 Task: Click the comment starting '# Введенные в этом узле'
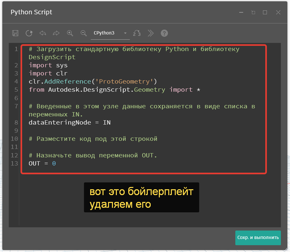pos(142,111)
